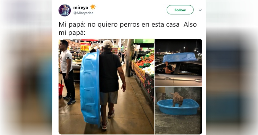Visit the @Mireyadaa handle link
Image resolution: width=258 pixels, height=135 pixels.
83,13
